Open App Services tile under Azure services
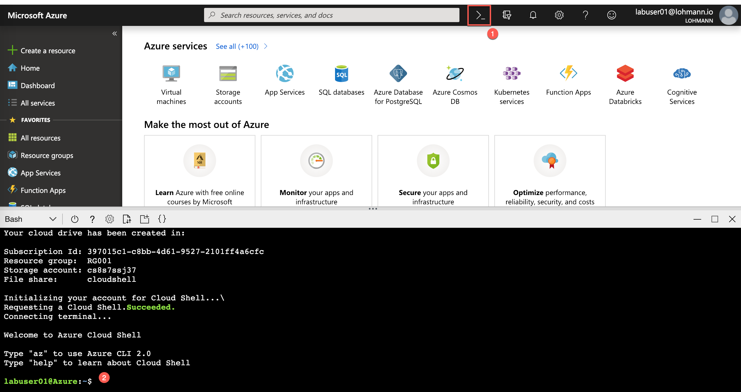 click(x=285, y=80)
